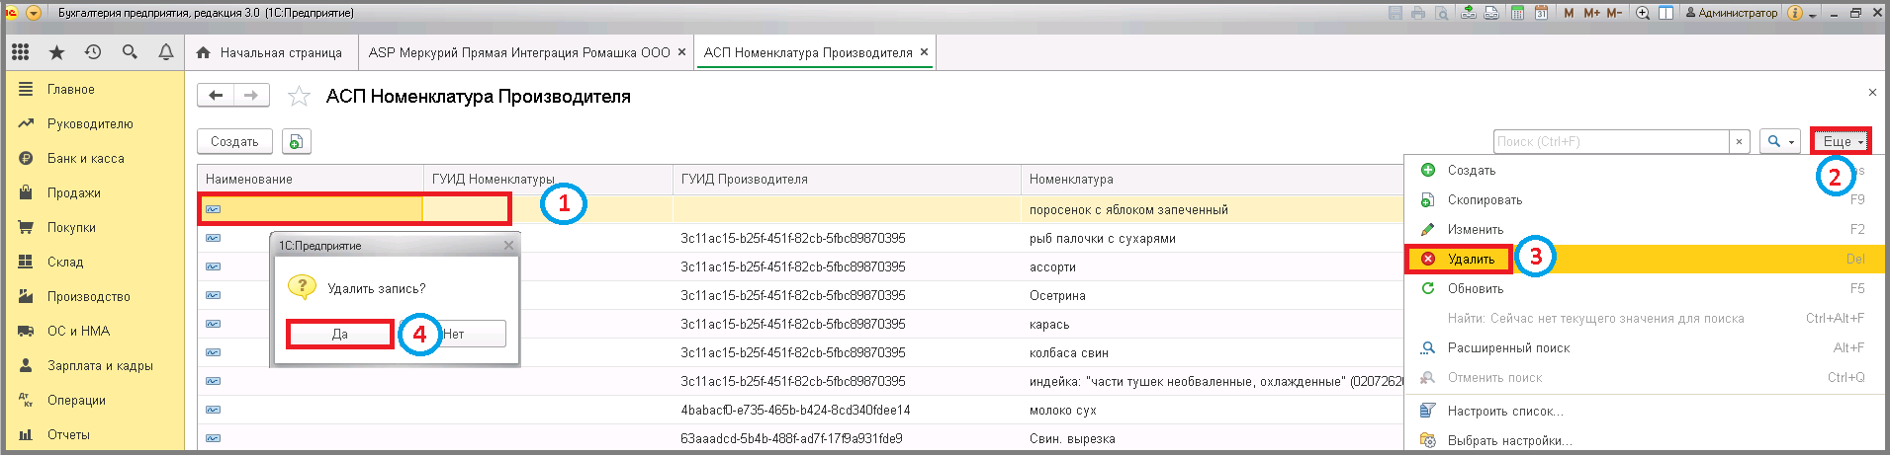Choose Изменить in the Еще menu

tap(1644, 229)
